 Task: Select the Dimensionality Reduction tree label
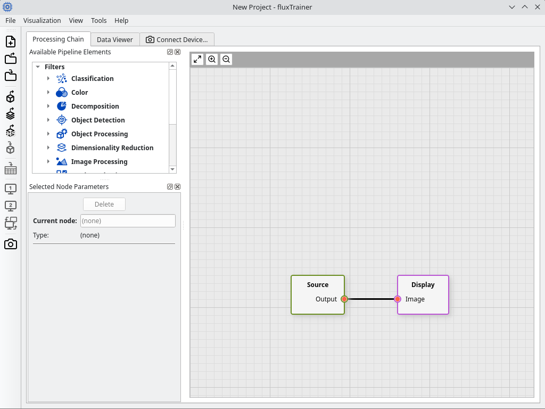(112, 148)
